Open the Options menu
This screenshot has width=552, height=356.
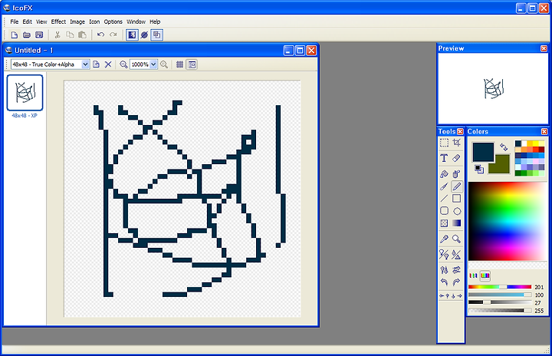[x=113, y=21]
